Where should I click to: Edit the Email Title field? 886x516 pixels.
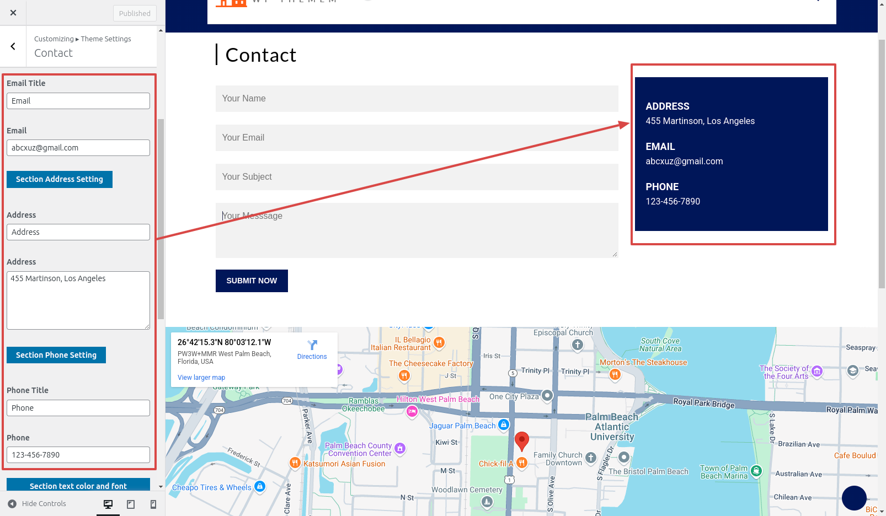(x=78, y=101)
